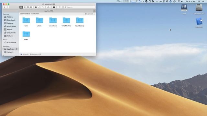This screenshot has height=116, width=207.
Task: Open Notification Center in menu bar
Action: [x=203, y=1]
